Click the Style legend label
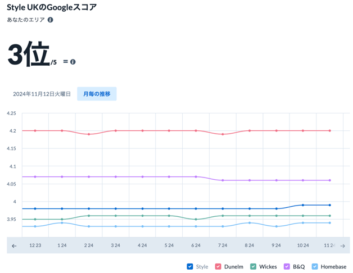The width and height of the screenshot is (353, 273). point(202,267)
